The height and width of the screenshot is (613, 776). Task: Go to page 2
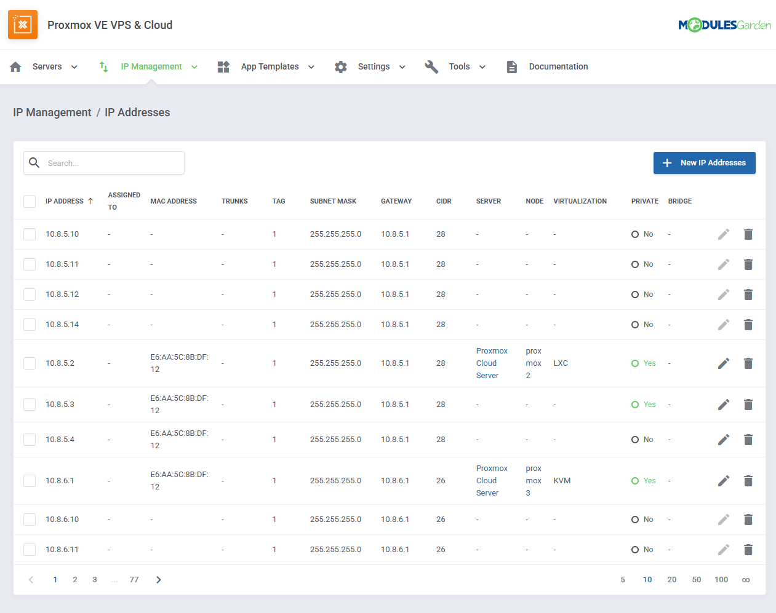75,580
